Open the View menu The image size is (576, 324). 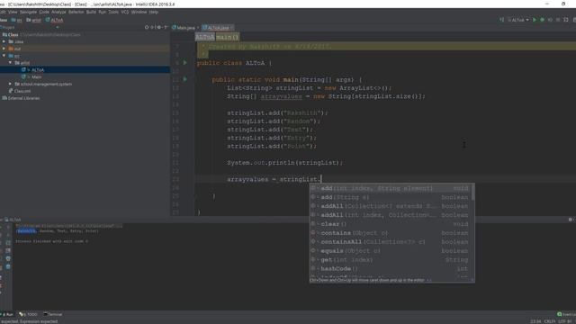13,12
